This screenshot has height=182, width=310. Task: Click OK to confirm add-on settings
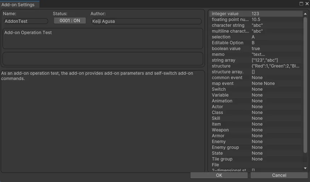[219, 175]
